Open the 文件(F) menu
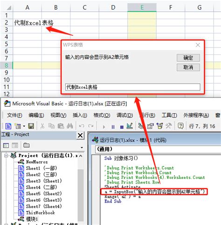The height and width of the screenshot is (225, 221). coord(14,115)
